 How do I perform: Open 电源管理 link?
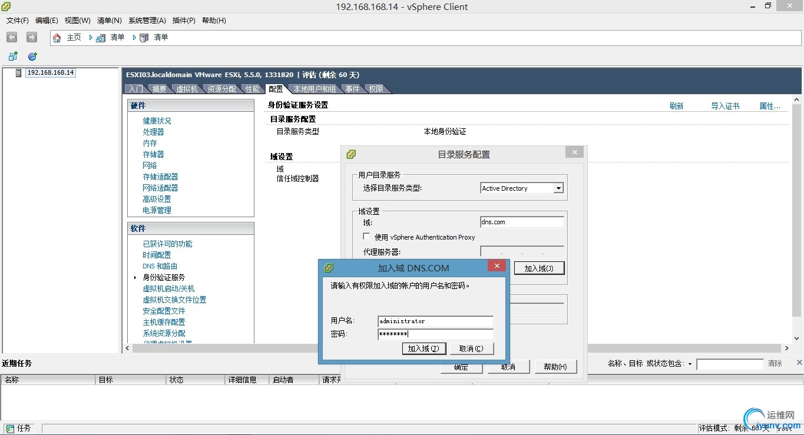click(x=157, y=210)
